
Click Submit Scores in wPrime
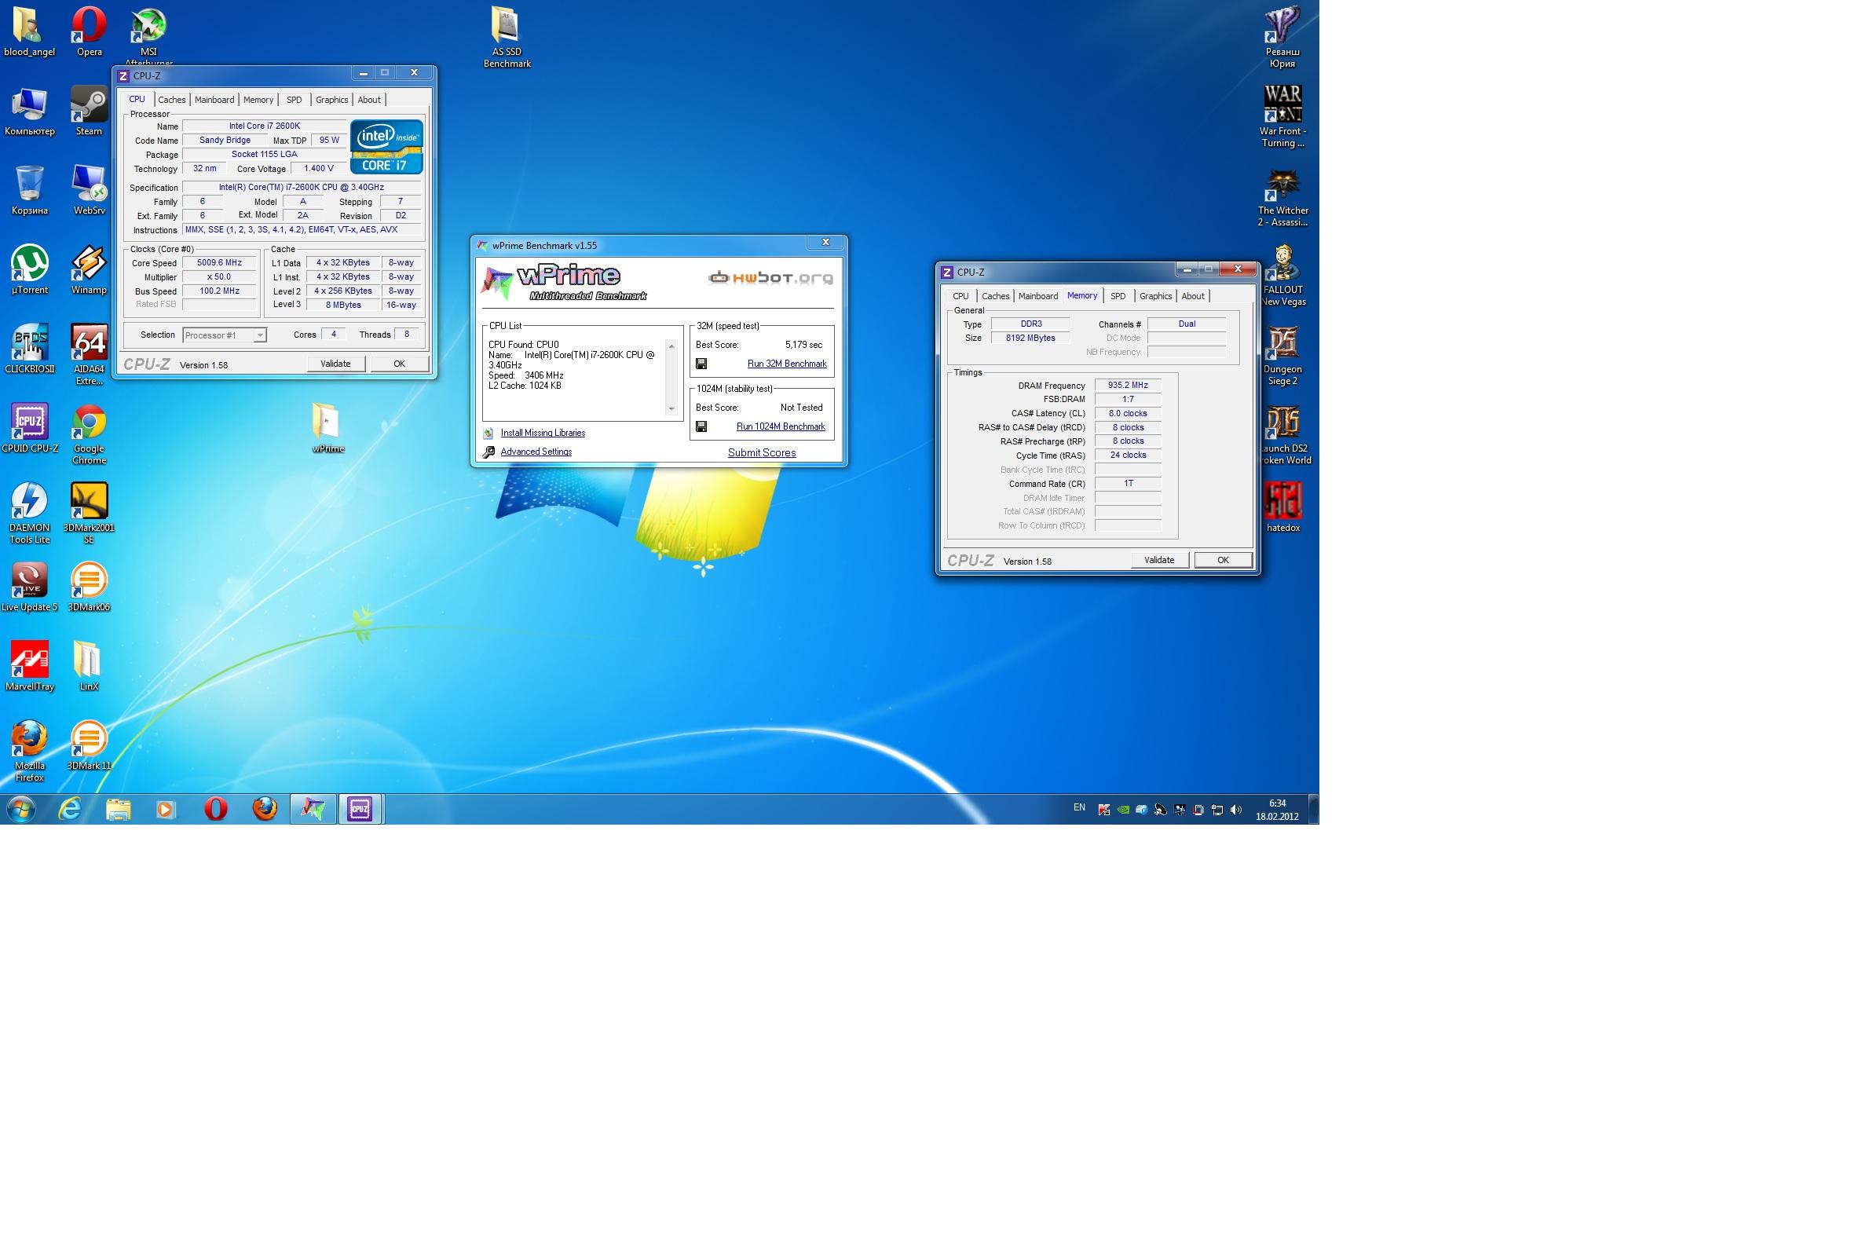[762, 452]
